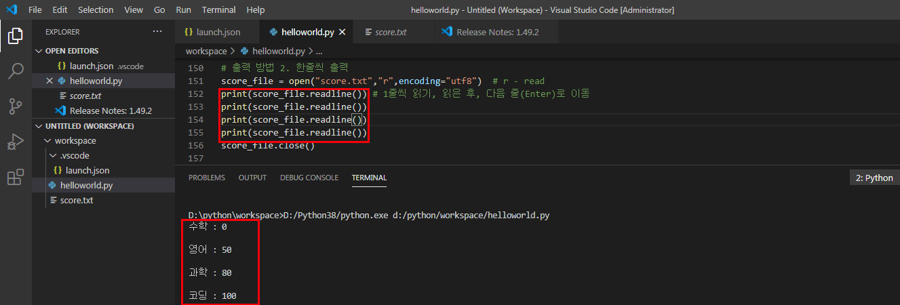Click the braces icon on launch.json tab
This screenshot has width=900, height=305.
click(189, 32)
